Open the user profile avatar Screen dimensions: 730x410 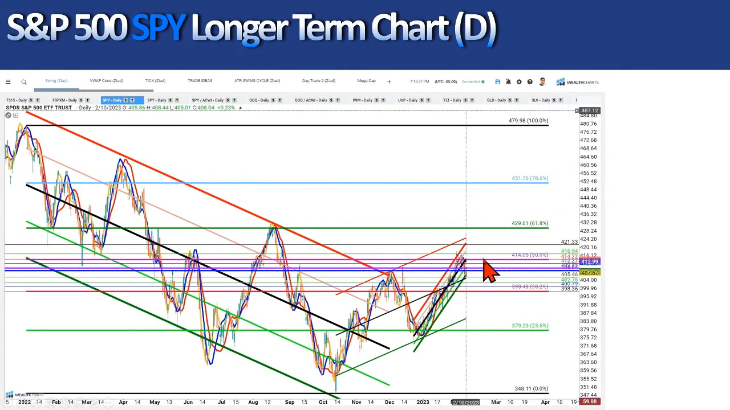click(542, 82)
